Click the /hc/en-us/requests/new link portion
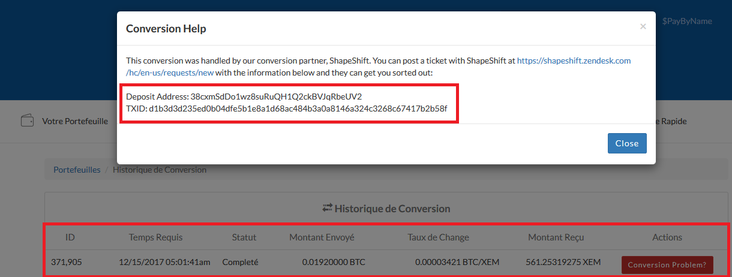732x277 pixels. (169, 73)
